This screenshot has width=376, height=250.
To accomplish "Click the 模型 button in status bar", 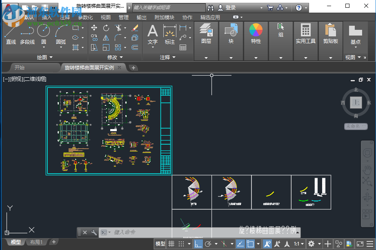I will coord(160,244).
